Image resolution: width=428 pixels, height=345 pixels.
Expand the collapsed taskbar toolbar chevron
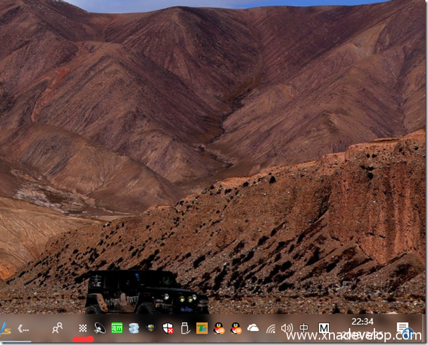click(24, 328)
